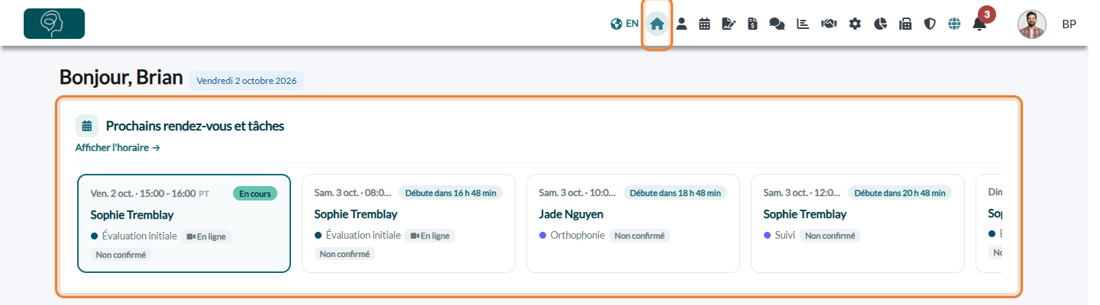This screenshot has height=305, width=1100.
Task: Open the pie chart analytics icon
Action: pos(880,24)
